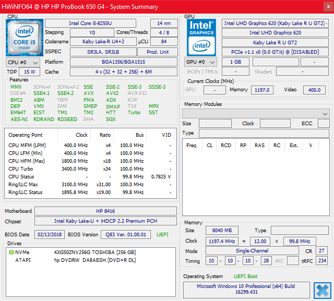Click the empty memory module Type field
Image resolution: width=334 pixels, height=301 pixels.
click(264, 133)
